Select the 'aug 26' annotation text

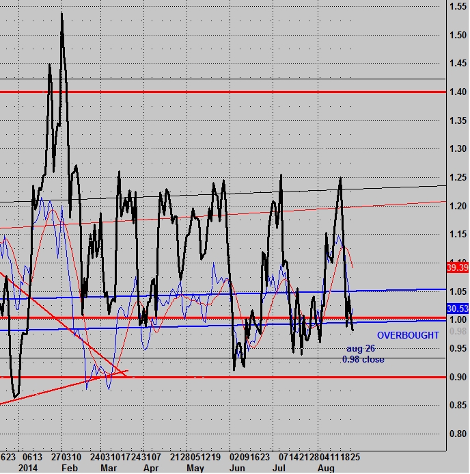(359, 349)
